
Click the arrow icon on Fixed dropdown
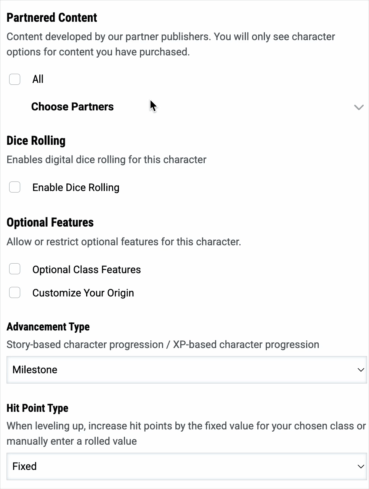tap(361, 466)
